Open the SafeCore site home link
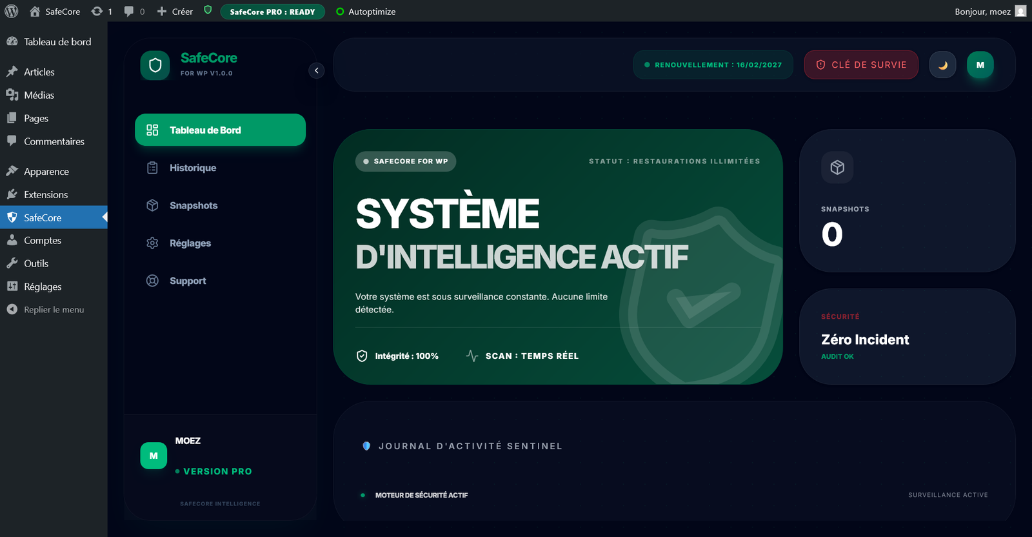The image size is (1032, 537). [x=55, y=12]
